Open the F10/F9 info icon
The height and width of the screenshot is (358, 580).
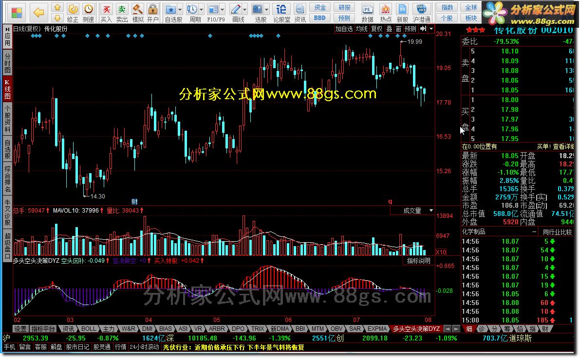213,10
